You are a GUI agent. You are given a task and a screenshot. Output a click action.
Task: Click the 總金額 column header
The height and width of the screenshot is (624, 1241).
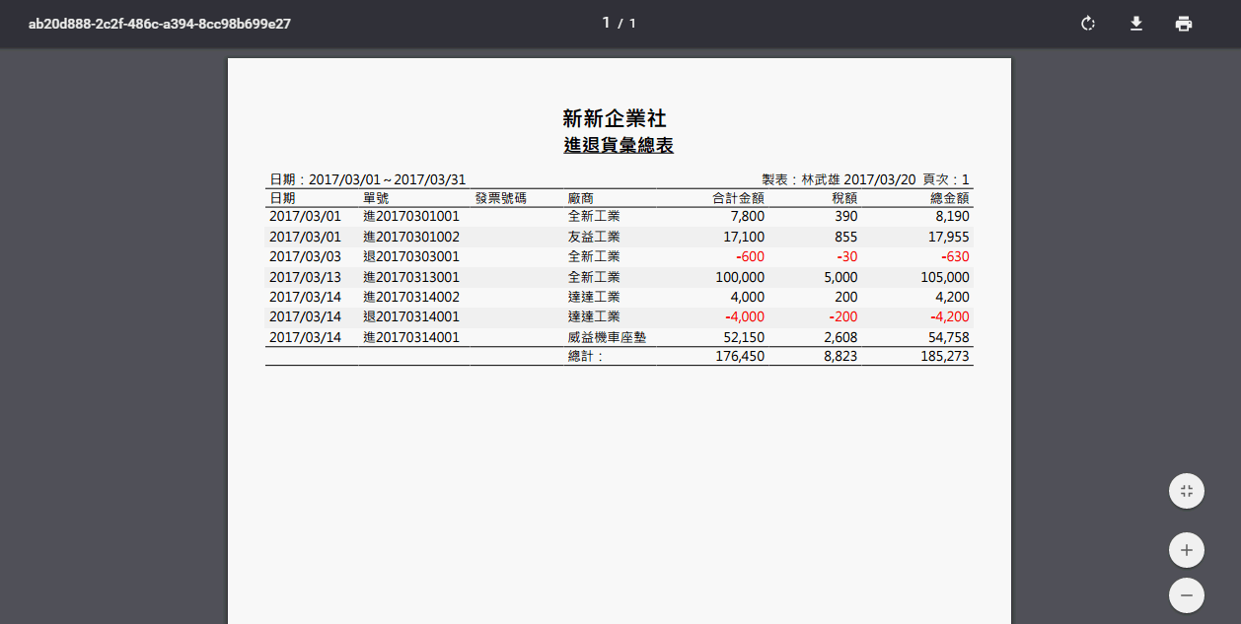pyautogui.click(x=950, y=197)
